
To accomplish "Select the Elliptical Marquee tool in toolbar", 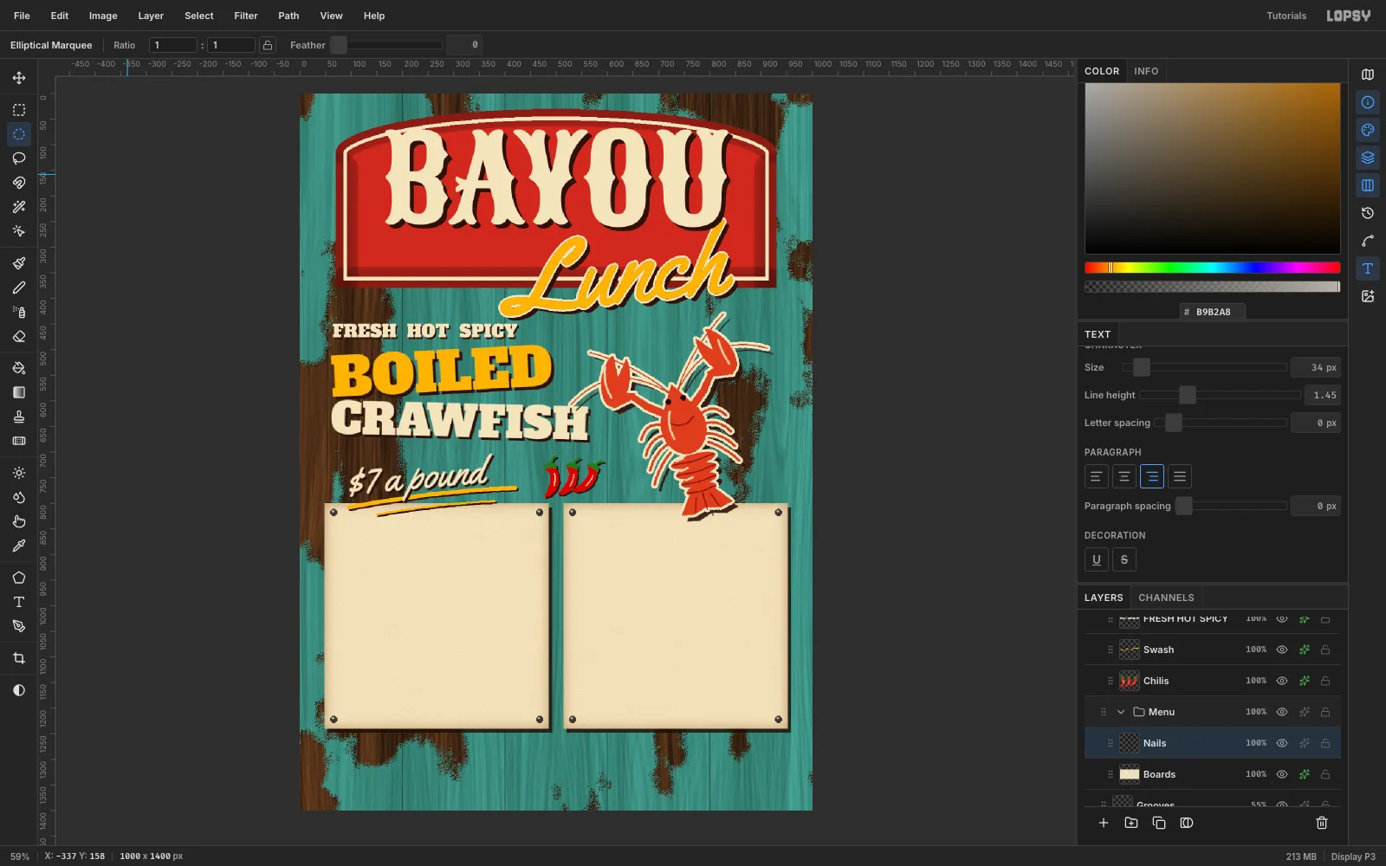I will coord(19,134).
